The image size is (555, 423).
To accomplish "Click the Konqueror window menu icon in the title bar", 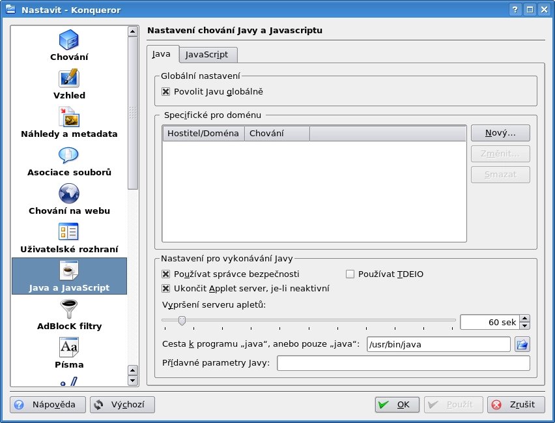I will point(10,9).
